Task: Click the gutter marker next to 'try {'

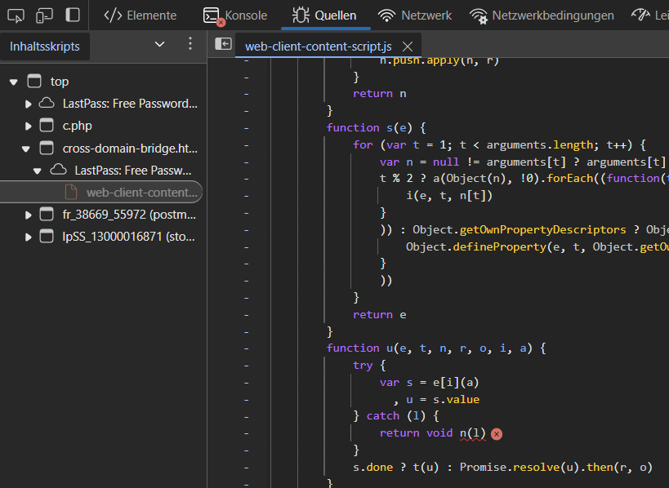Action: [x=246, y=366]
